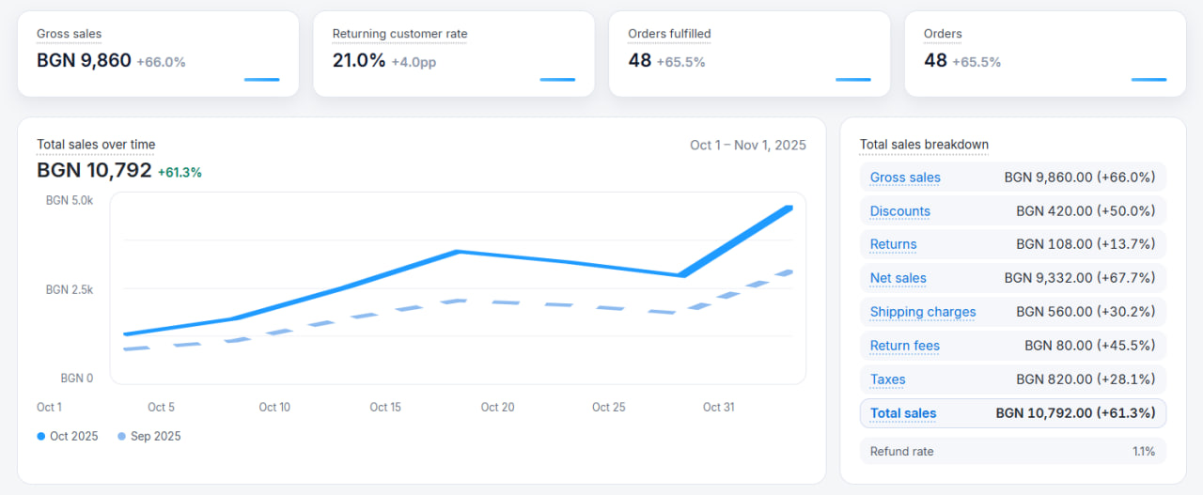Open the Orders card title
The height and width of the screenshot is (495, 1203).
[943, 34]
